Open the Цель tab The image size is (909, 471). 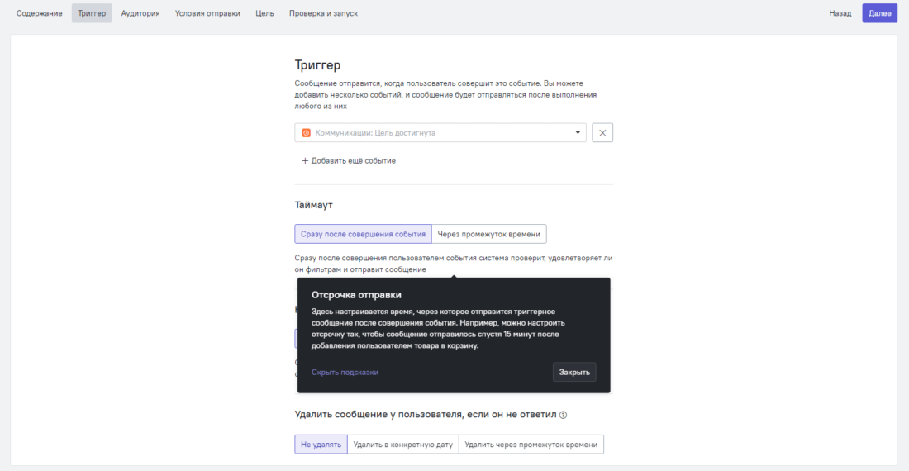tap(264, 13)
